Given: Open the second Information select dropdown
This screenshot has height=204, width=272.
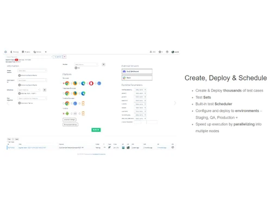Looking at the screenshot, I should click(32, 80).
